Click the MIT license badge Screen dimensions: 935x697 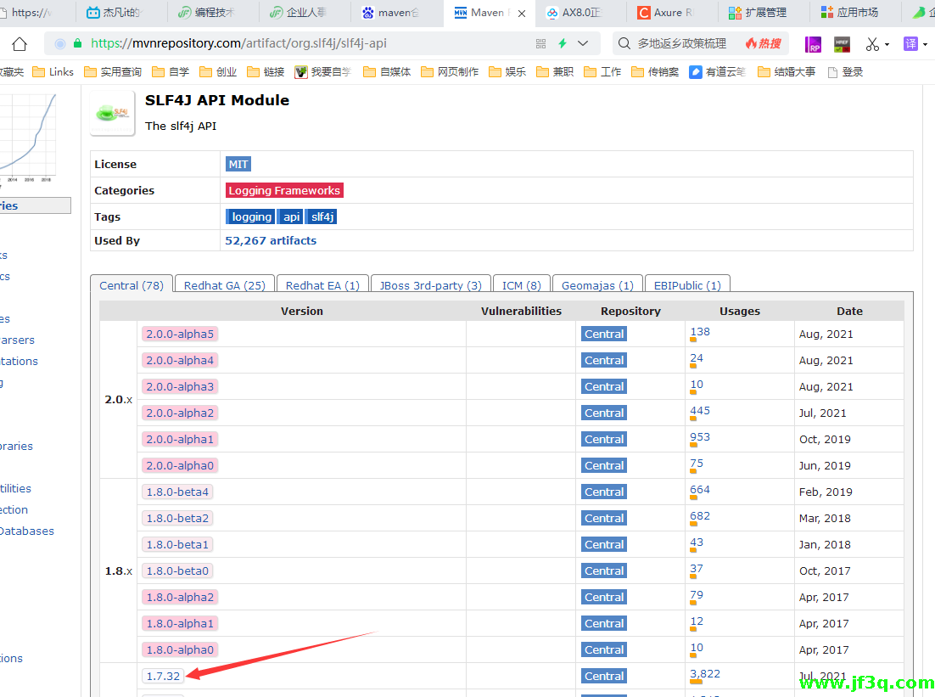tap(238, 164)
